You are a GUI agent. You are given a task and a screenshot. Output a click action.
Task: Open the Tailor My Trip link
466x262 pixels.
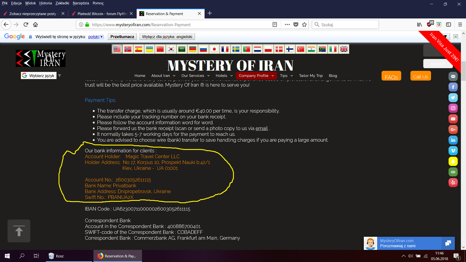coord(311,76)
